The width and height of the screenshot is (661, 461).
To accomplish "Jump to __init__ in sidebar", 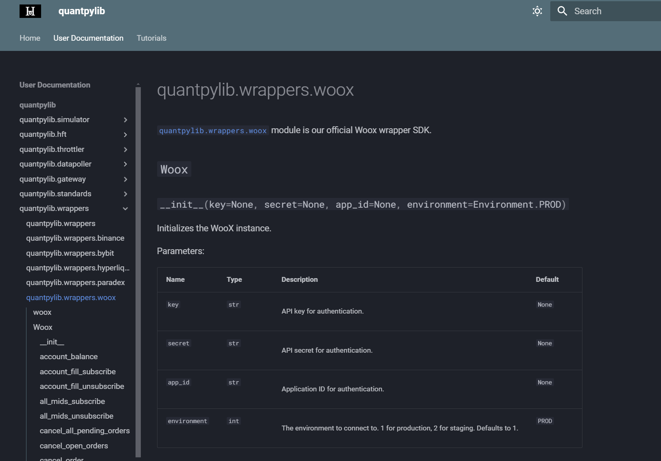I will tap(52, 342).
